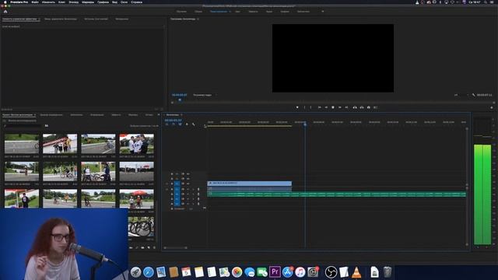This screenshot has width=498, height=280.
Task: Click the timeline playhead marker
Action: click(305, 124)
